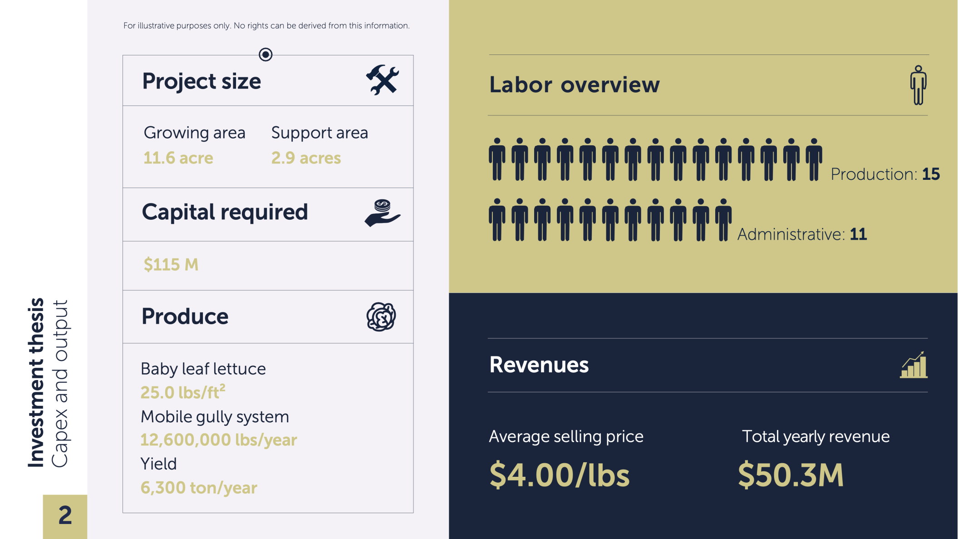Image resolution: width=958 pixels, height=539 pixels.
Task: Click the person outline icon by Labor overview
Action: pyautogui.click(x=919, y=85)
